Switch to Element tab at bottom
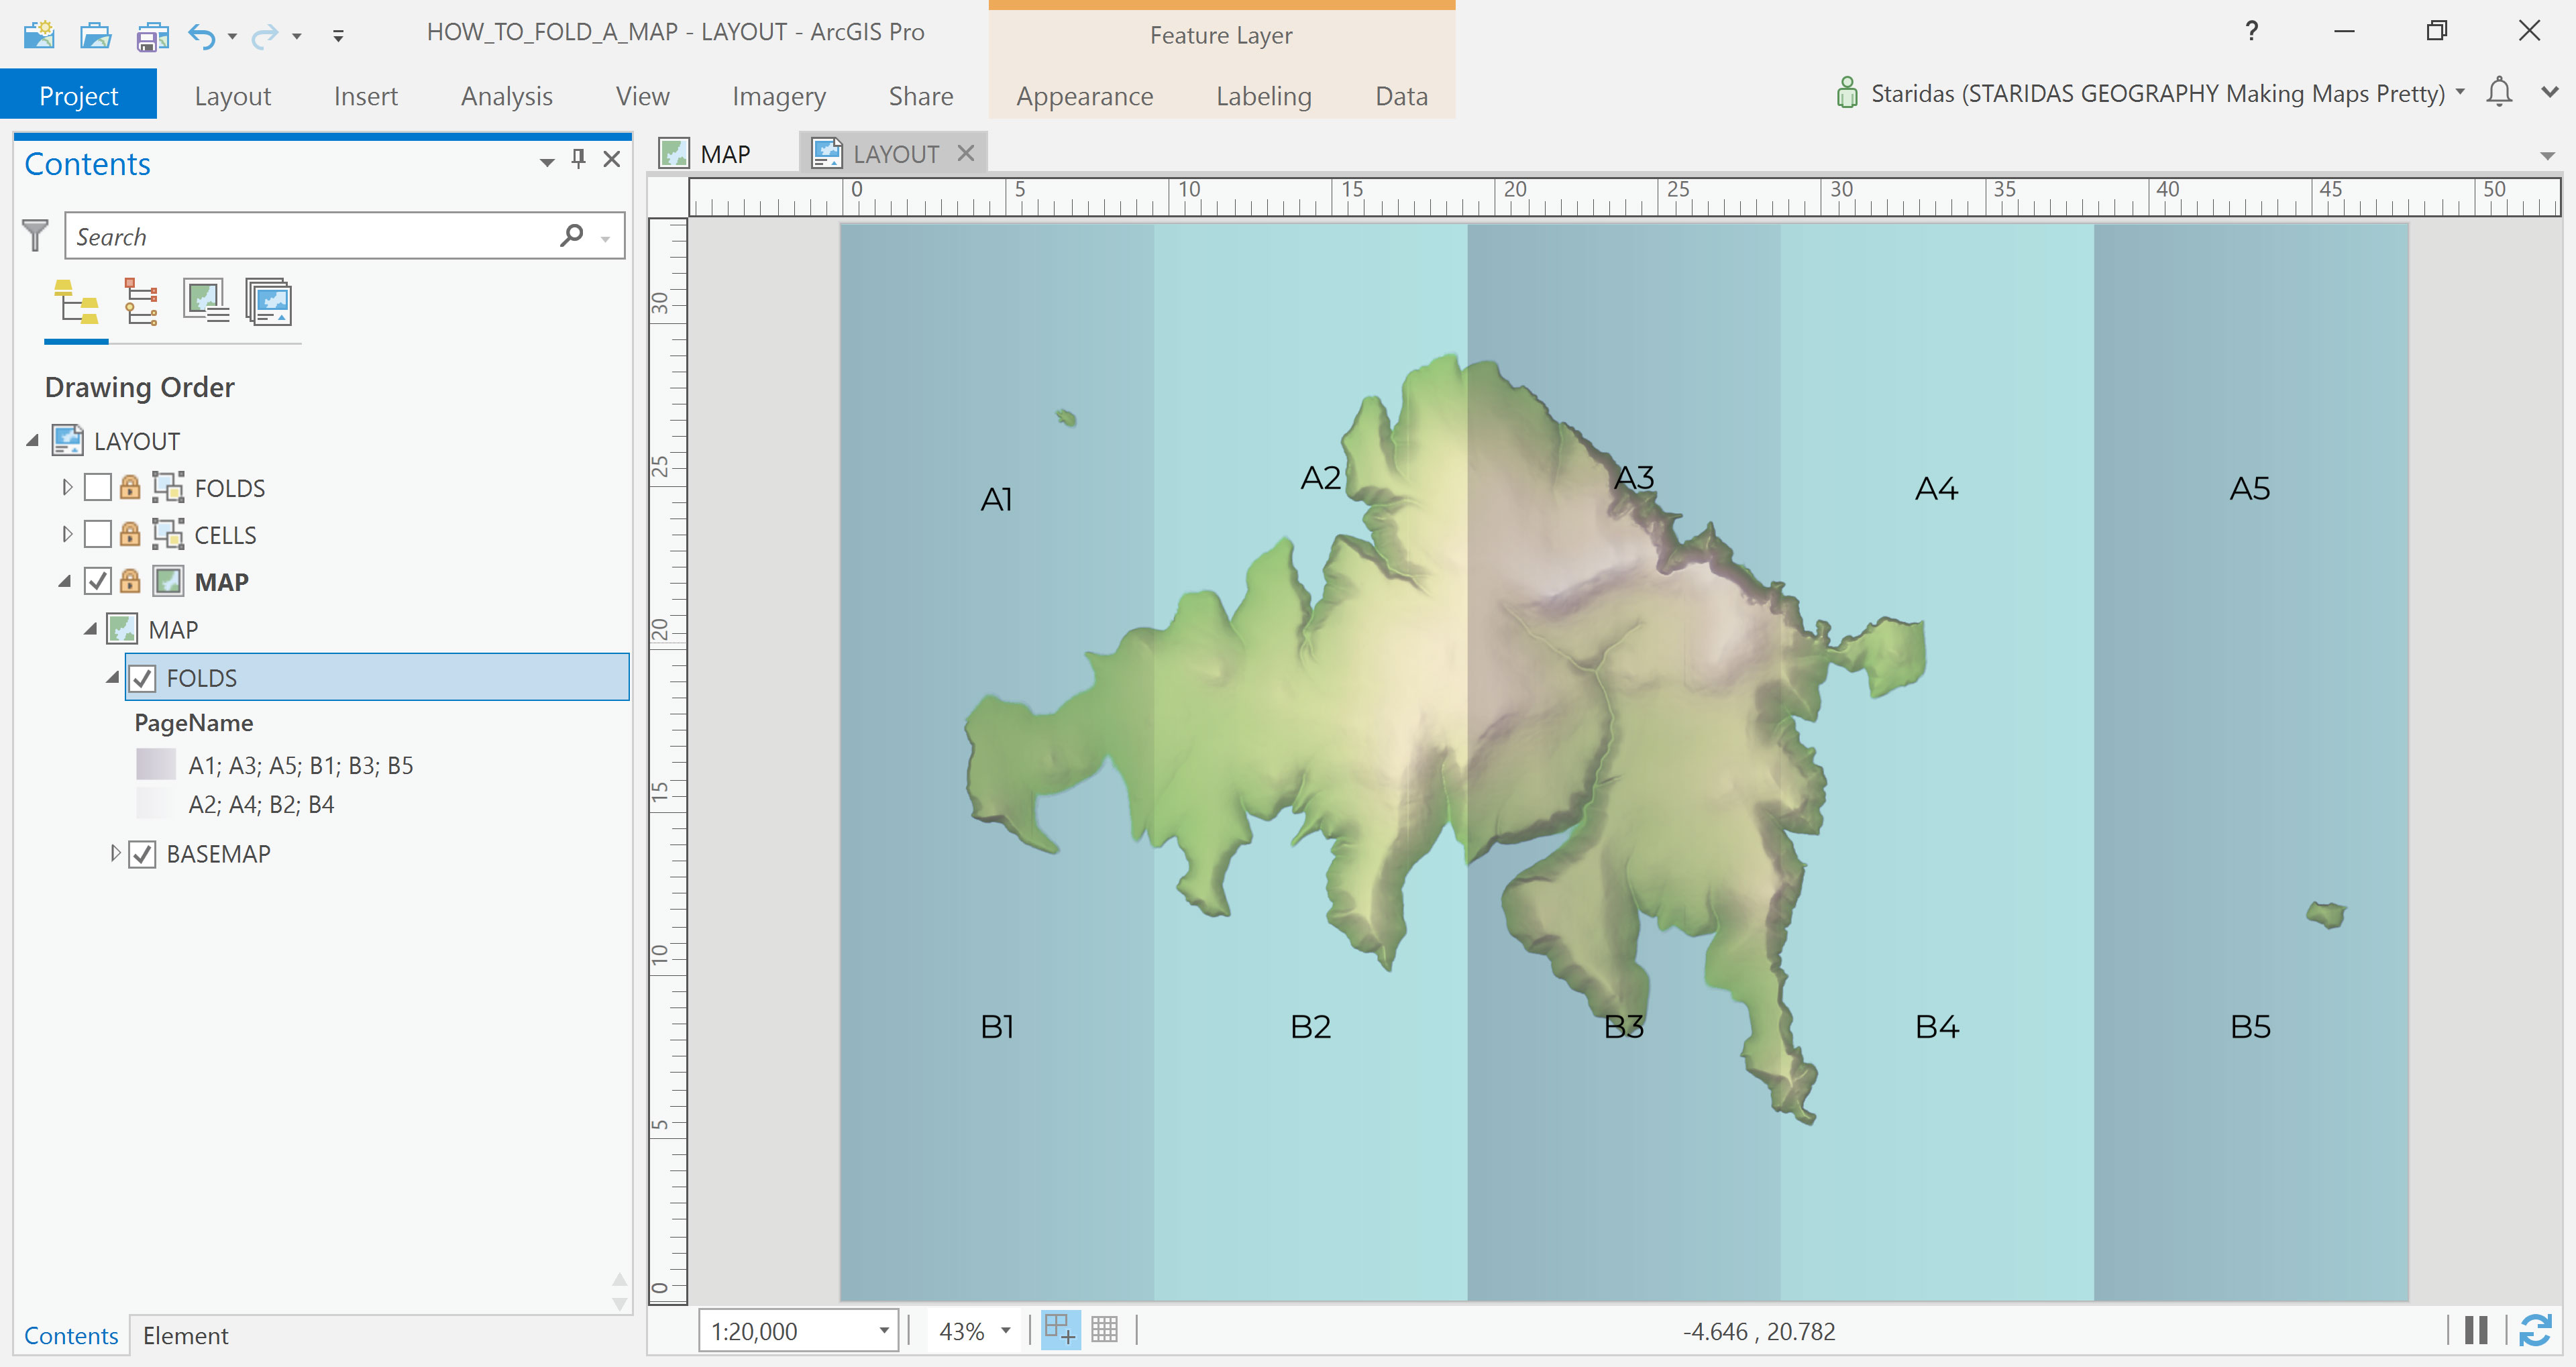 coord(185,1335)
